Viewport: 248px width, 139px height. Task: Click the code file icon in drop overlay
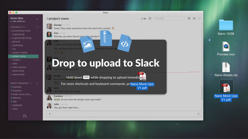(125, 43)
